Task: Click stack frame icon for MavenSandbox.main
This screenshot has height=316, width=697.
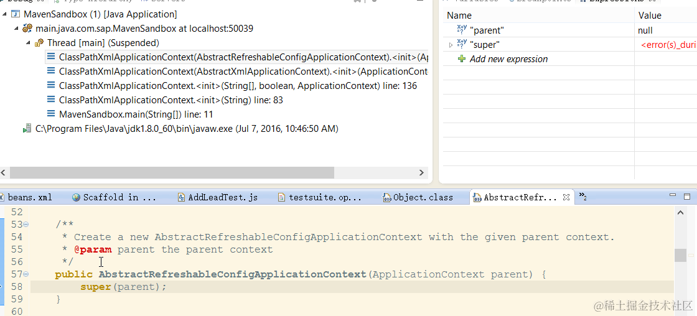Action: pyautogui.click(x=51, y=114)
